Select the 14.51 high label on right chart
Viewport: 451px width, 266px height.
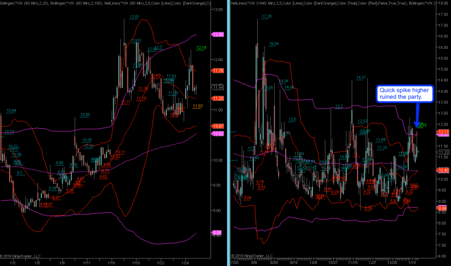pyautogui.click(x=360, y=78)
